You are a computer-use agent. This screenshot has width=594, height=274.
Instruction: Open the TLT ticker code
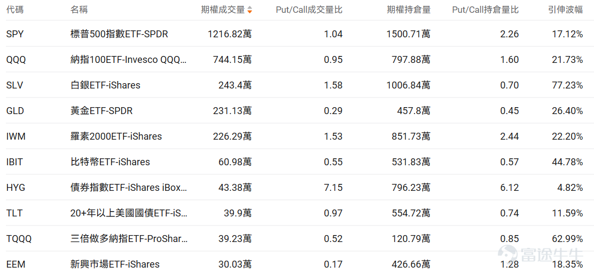14,213
